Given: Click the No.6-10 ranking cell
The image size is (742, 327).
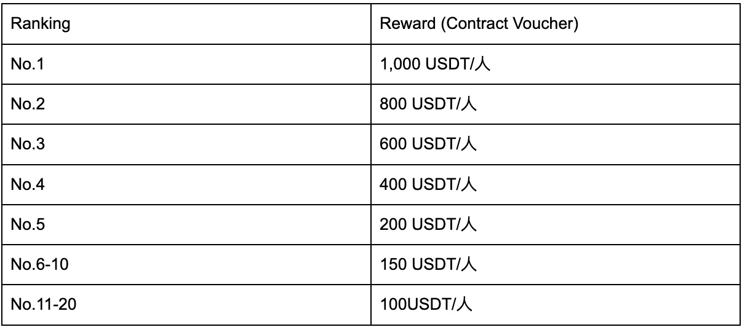Looking at the screenshot, I should click(x=186, y=264).
